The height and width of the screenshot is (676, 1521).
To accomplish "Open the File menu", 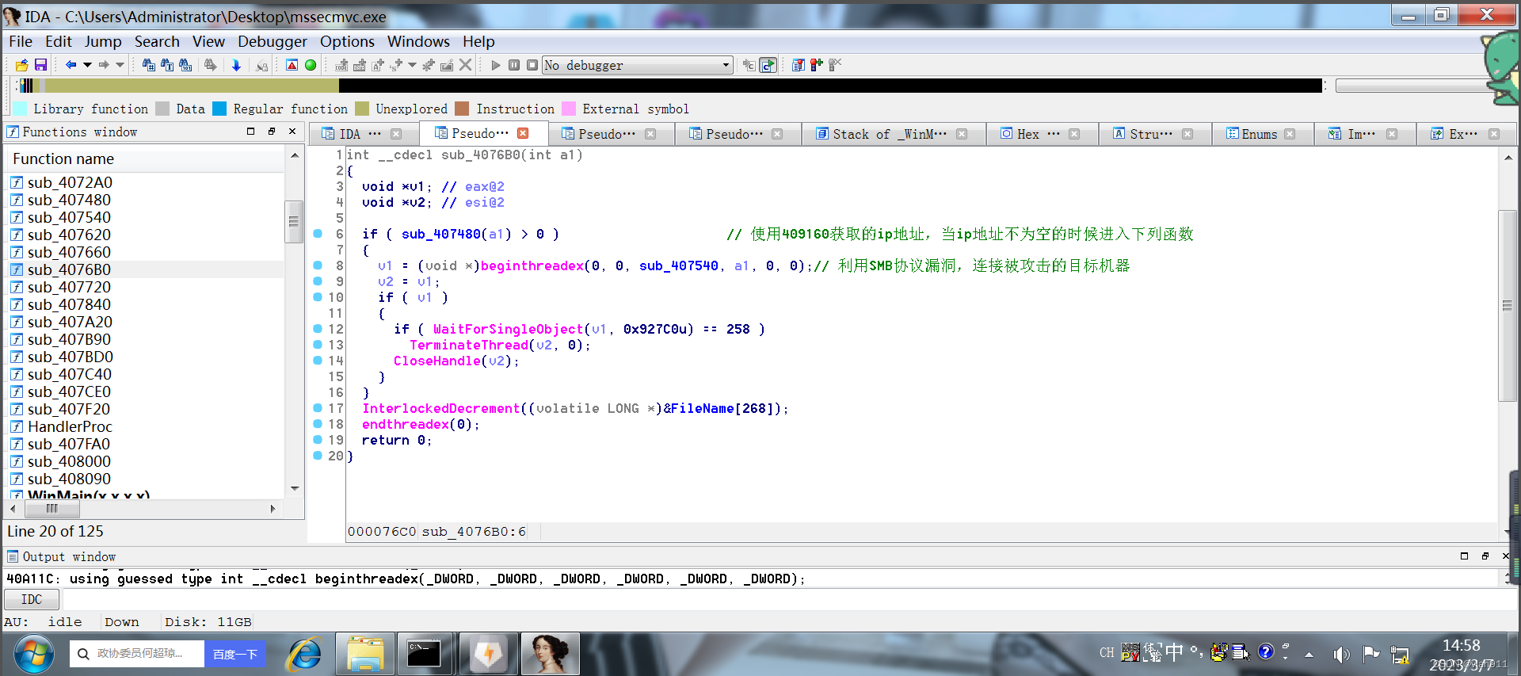I will [x=21, y=41].
